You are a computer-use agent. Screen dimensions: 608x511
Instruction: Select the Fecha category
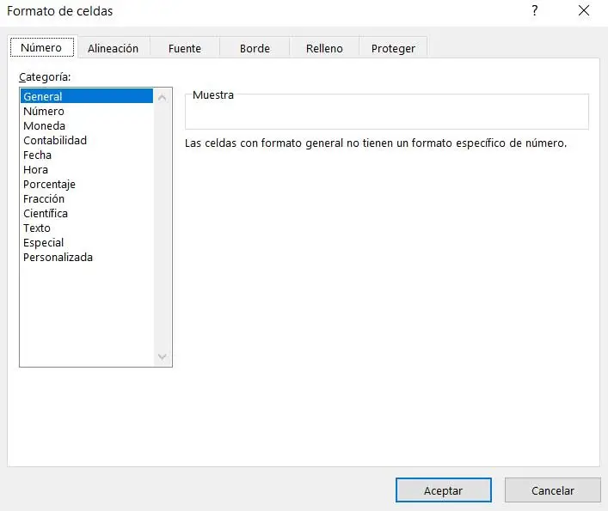(x=87, y=155)
